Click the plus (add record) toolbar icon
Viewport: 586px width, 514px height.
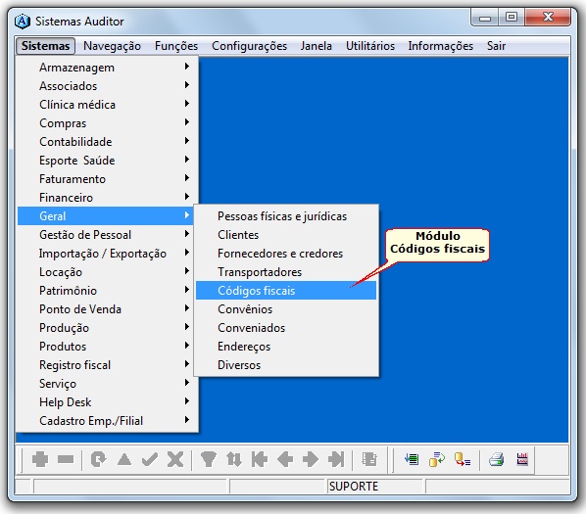(40, 459)
